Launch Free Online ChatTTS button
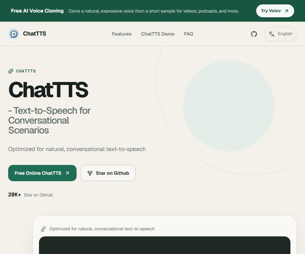This screenshot has height=254, width=305. [x=42, y=173]
